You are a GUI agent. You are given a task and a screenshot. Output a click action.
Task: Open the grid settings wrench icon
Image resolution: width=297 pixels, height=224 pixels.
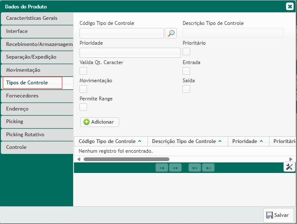[289, 167]
